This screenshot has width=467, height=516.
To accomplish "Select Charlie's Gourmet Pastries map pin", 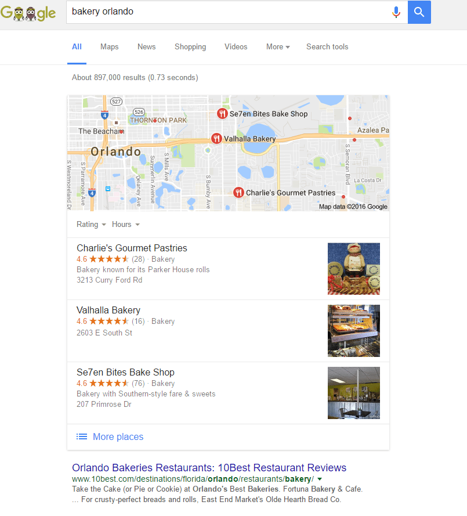I will click(x=238, y=193).
